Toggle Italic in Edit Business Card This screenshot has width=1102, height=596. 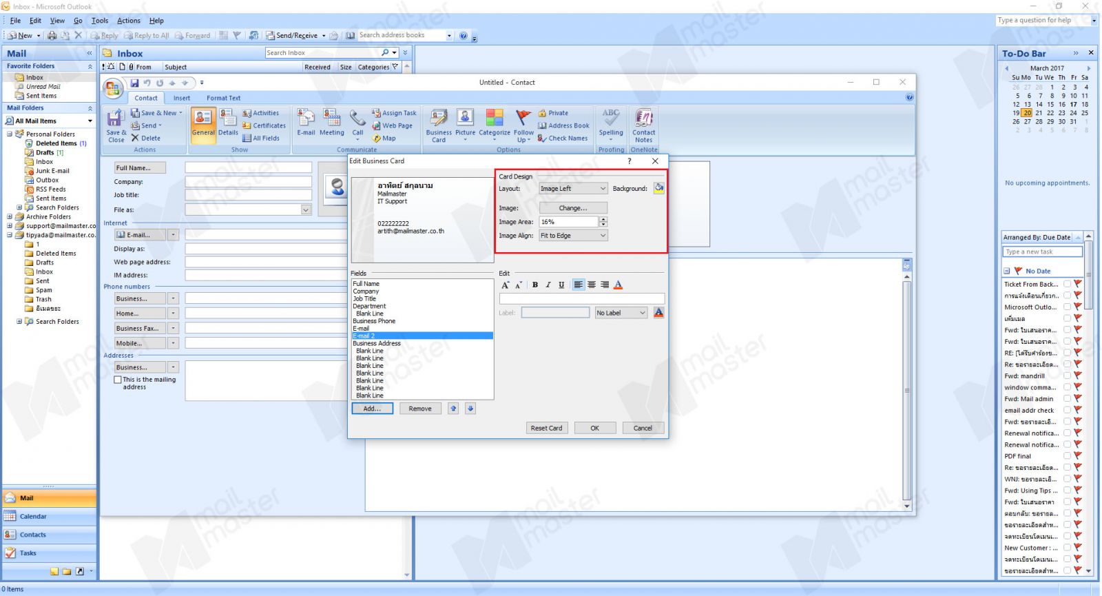pos(548,285)
